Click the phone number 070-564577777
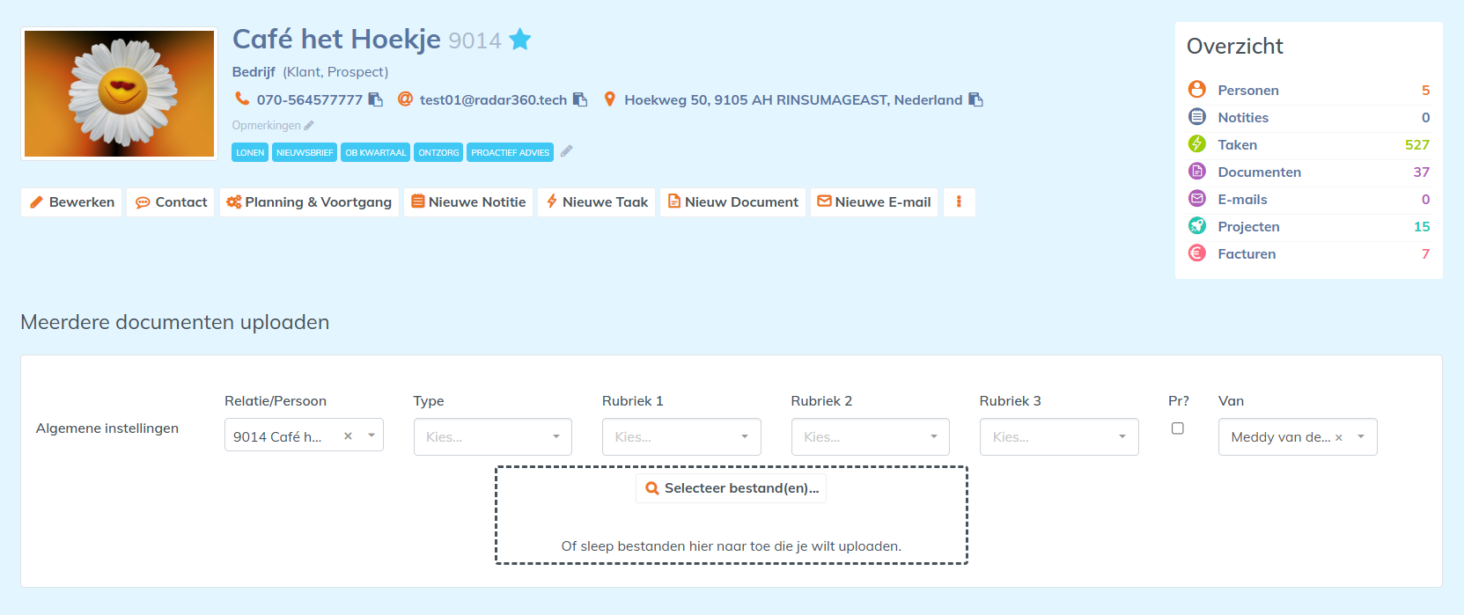The height and width of the screenshot is (615, 1464). 310,99
